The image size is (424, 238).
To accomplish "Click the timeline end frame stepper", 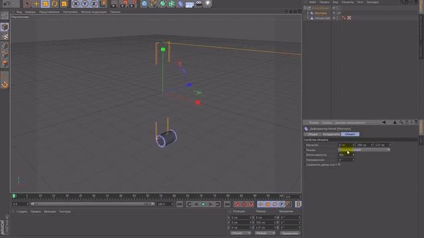I will click(172, 204).
